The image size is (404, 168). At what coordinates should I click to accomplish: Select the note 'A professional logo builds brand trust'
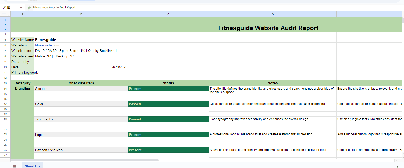(272, 137)
